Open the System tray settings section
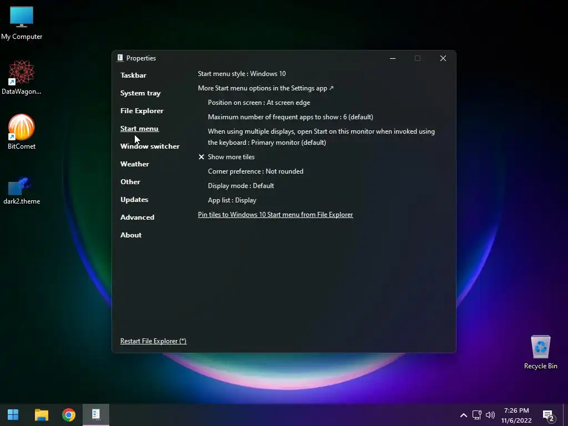 click(140, 93)
